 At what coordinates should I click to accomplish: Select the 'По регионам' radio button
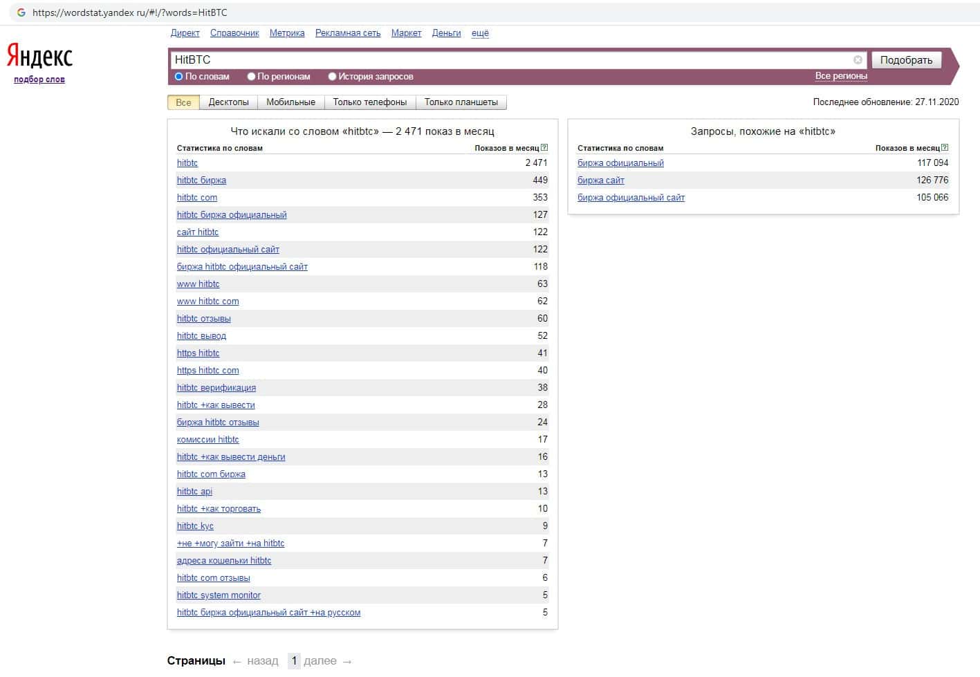[x=252, y=77]
